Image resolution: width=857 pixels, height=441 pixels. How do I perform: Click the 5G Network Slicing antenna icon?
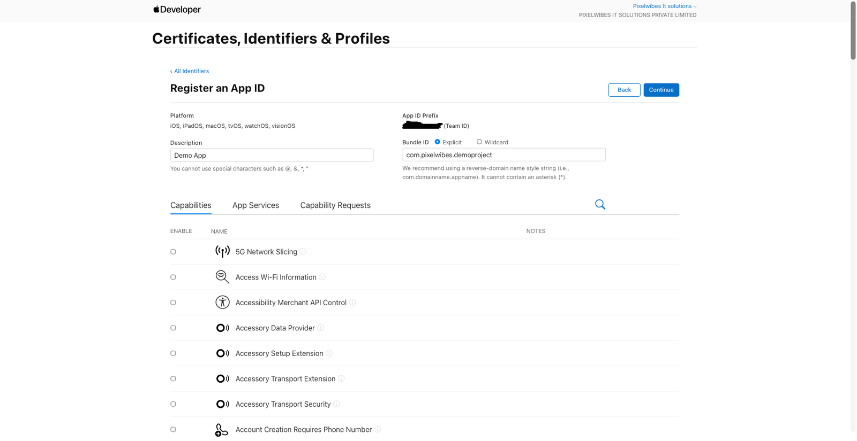[222, 251]
